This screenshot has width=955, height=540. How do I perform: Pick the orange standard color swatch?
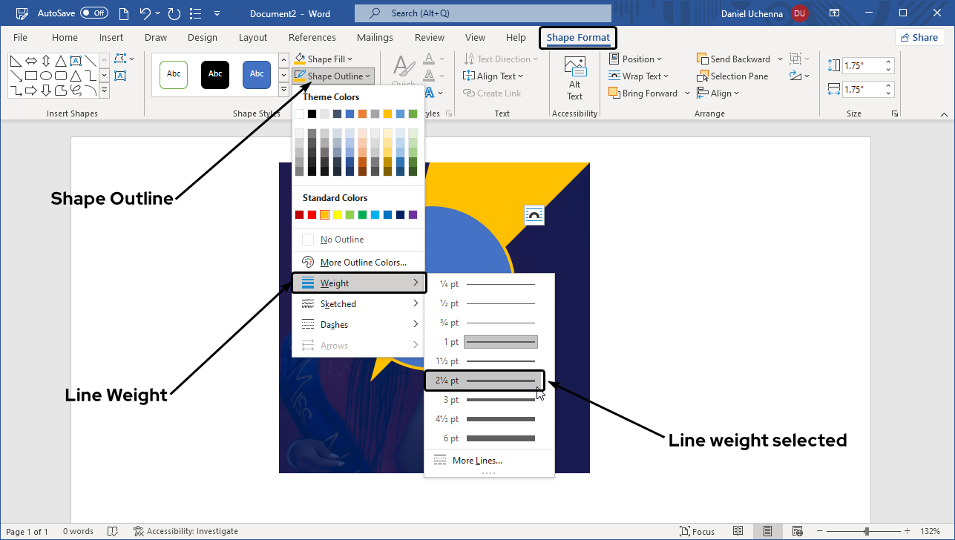pyautogui.click(x=324, y=215)
